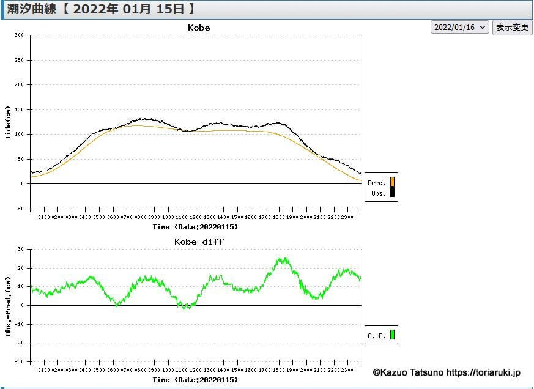The image size is (534, 389).
Task: Open the 2022/01/16 date dropdown
Action: point(459,28)
